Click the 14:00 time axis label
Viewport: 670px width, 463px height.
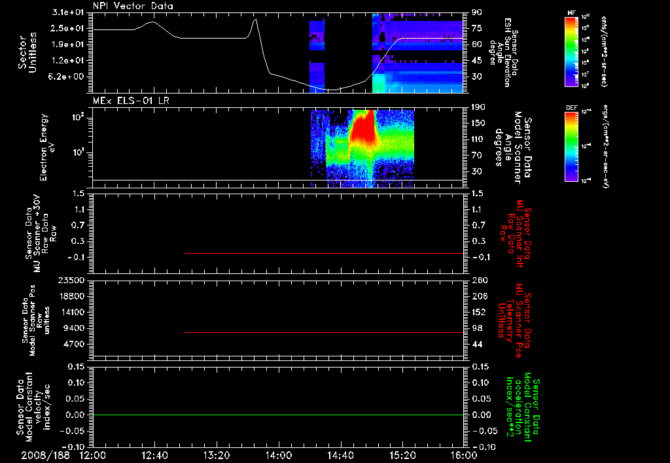click(279, 455)
